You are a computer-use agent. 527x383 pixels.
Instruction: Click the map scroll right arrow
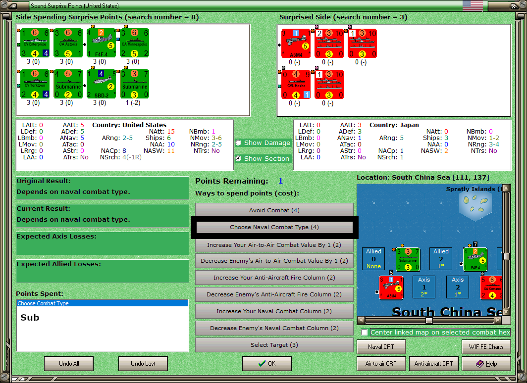coord(498,320)
